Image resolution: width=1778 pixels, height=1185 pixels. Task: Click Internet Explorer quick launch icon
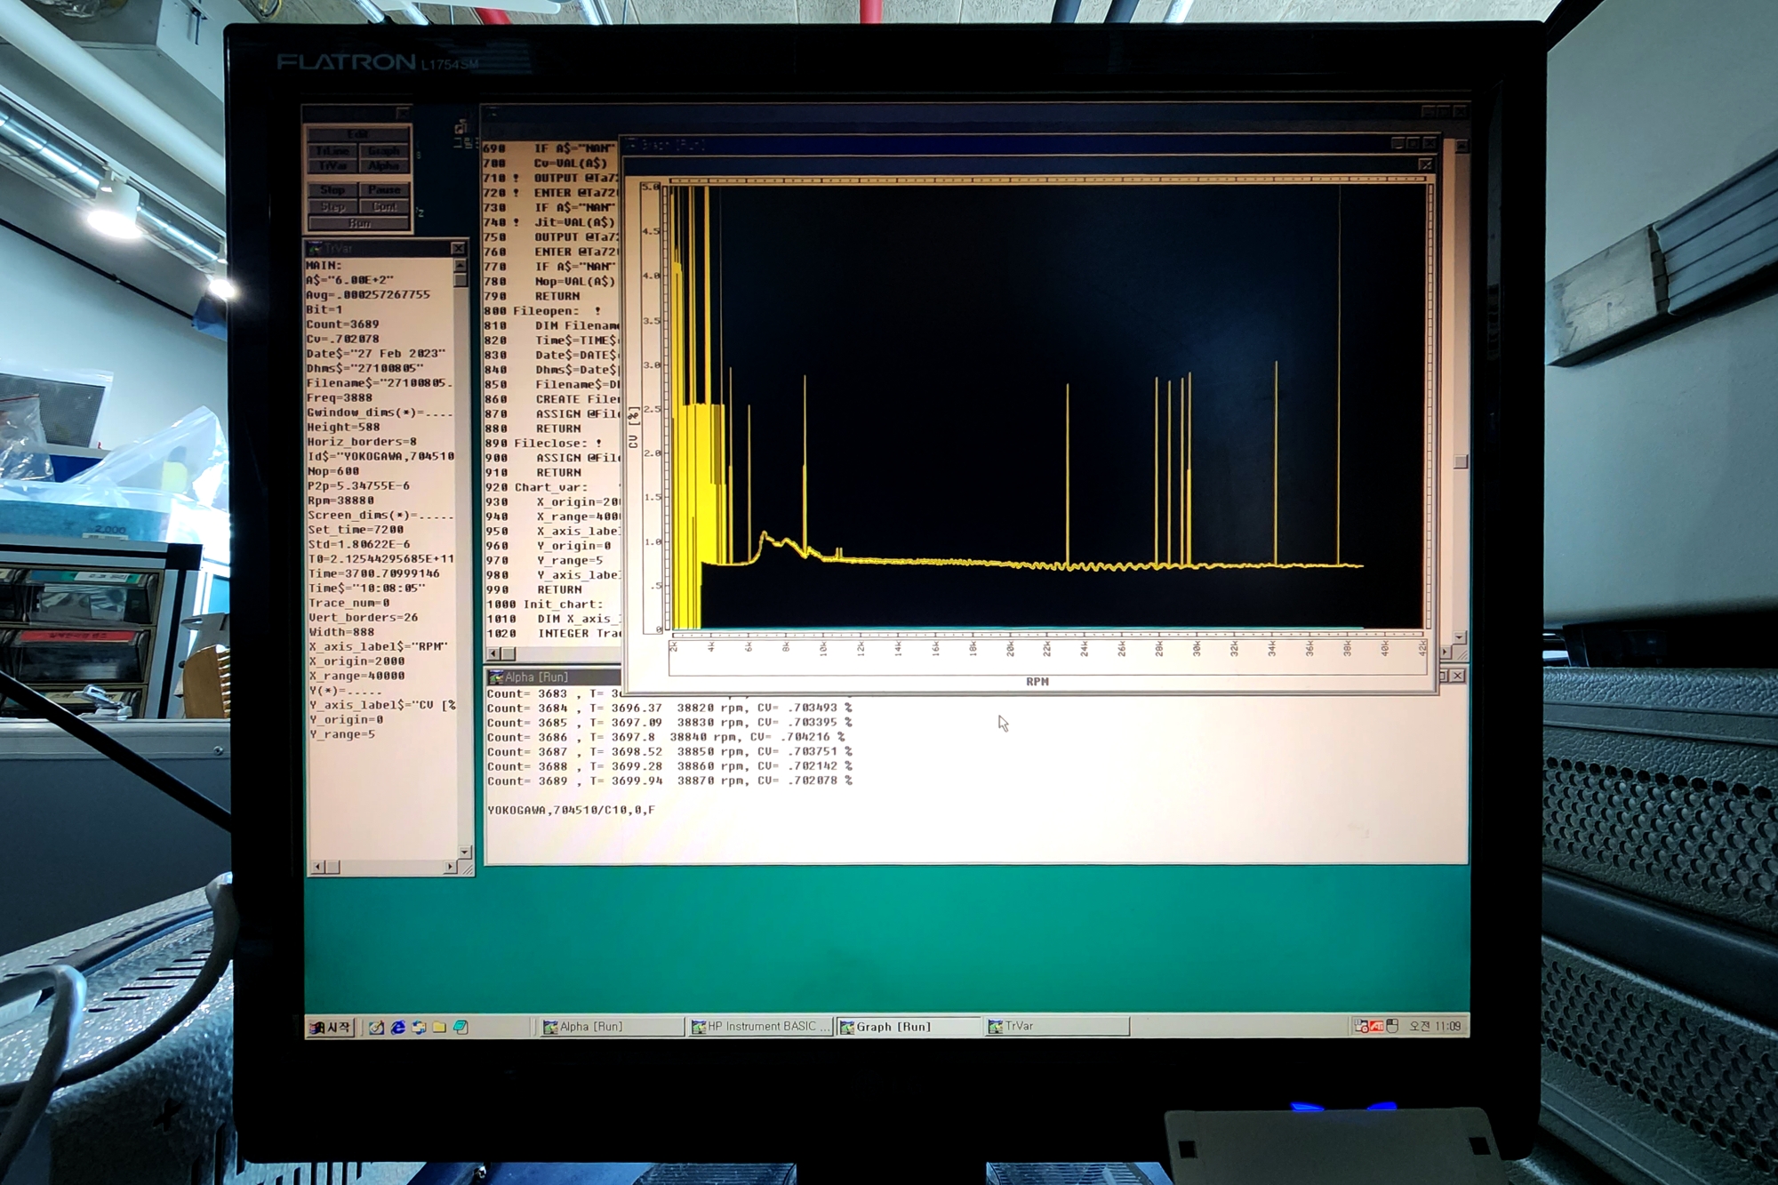(x=397, y=1027)
